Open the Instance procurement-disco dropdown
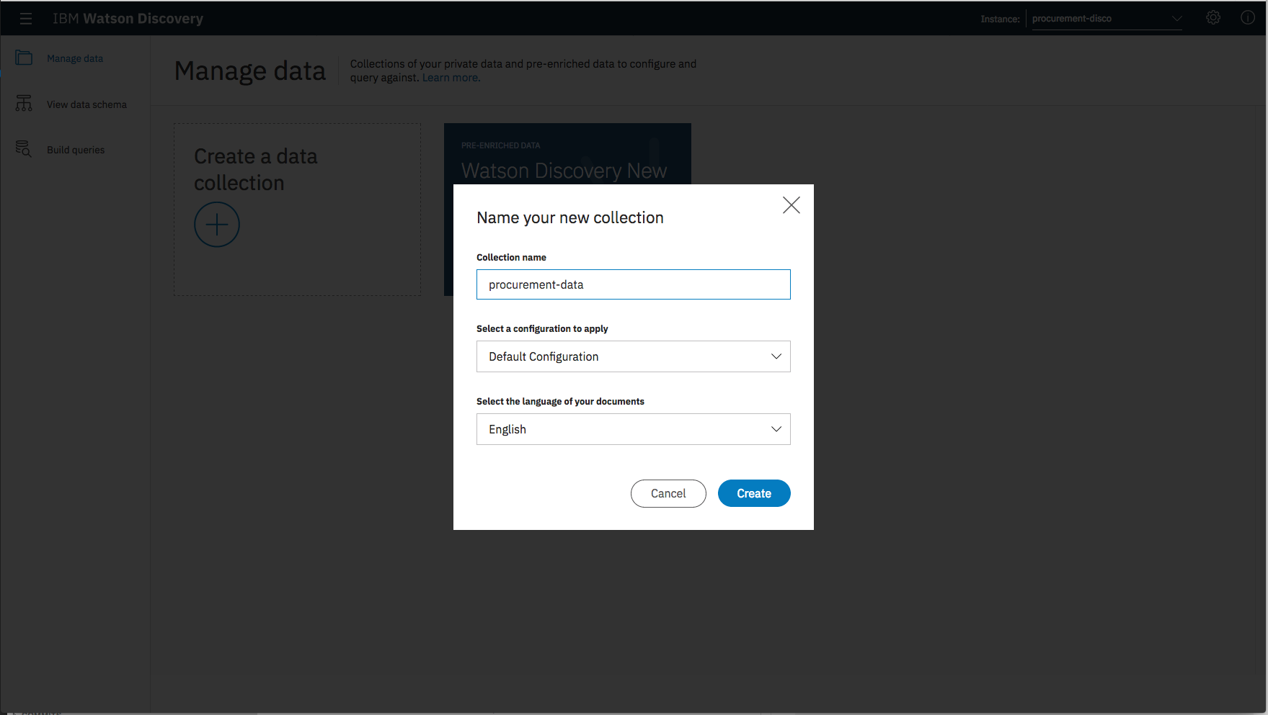The image size is (1268, 715). click(1107, 19)
